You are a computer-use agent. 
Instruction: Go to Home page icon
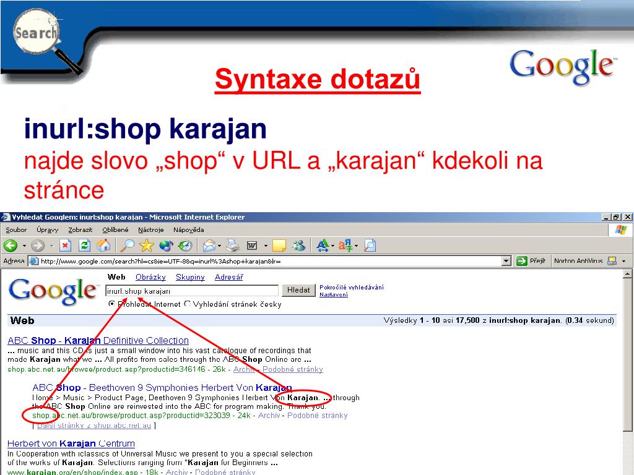click(x=103, y=246)
